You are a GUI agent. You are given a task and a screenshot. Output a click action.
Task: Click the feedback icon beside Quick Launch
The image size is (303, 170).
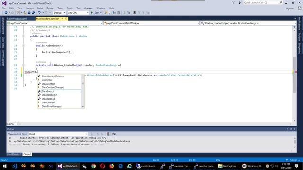click(240, 3)
